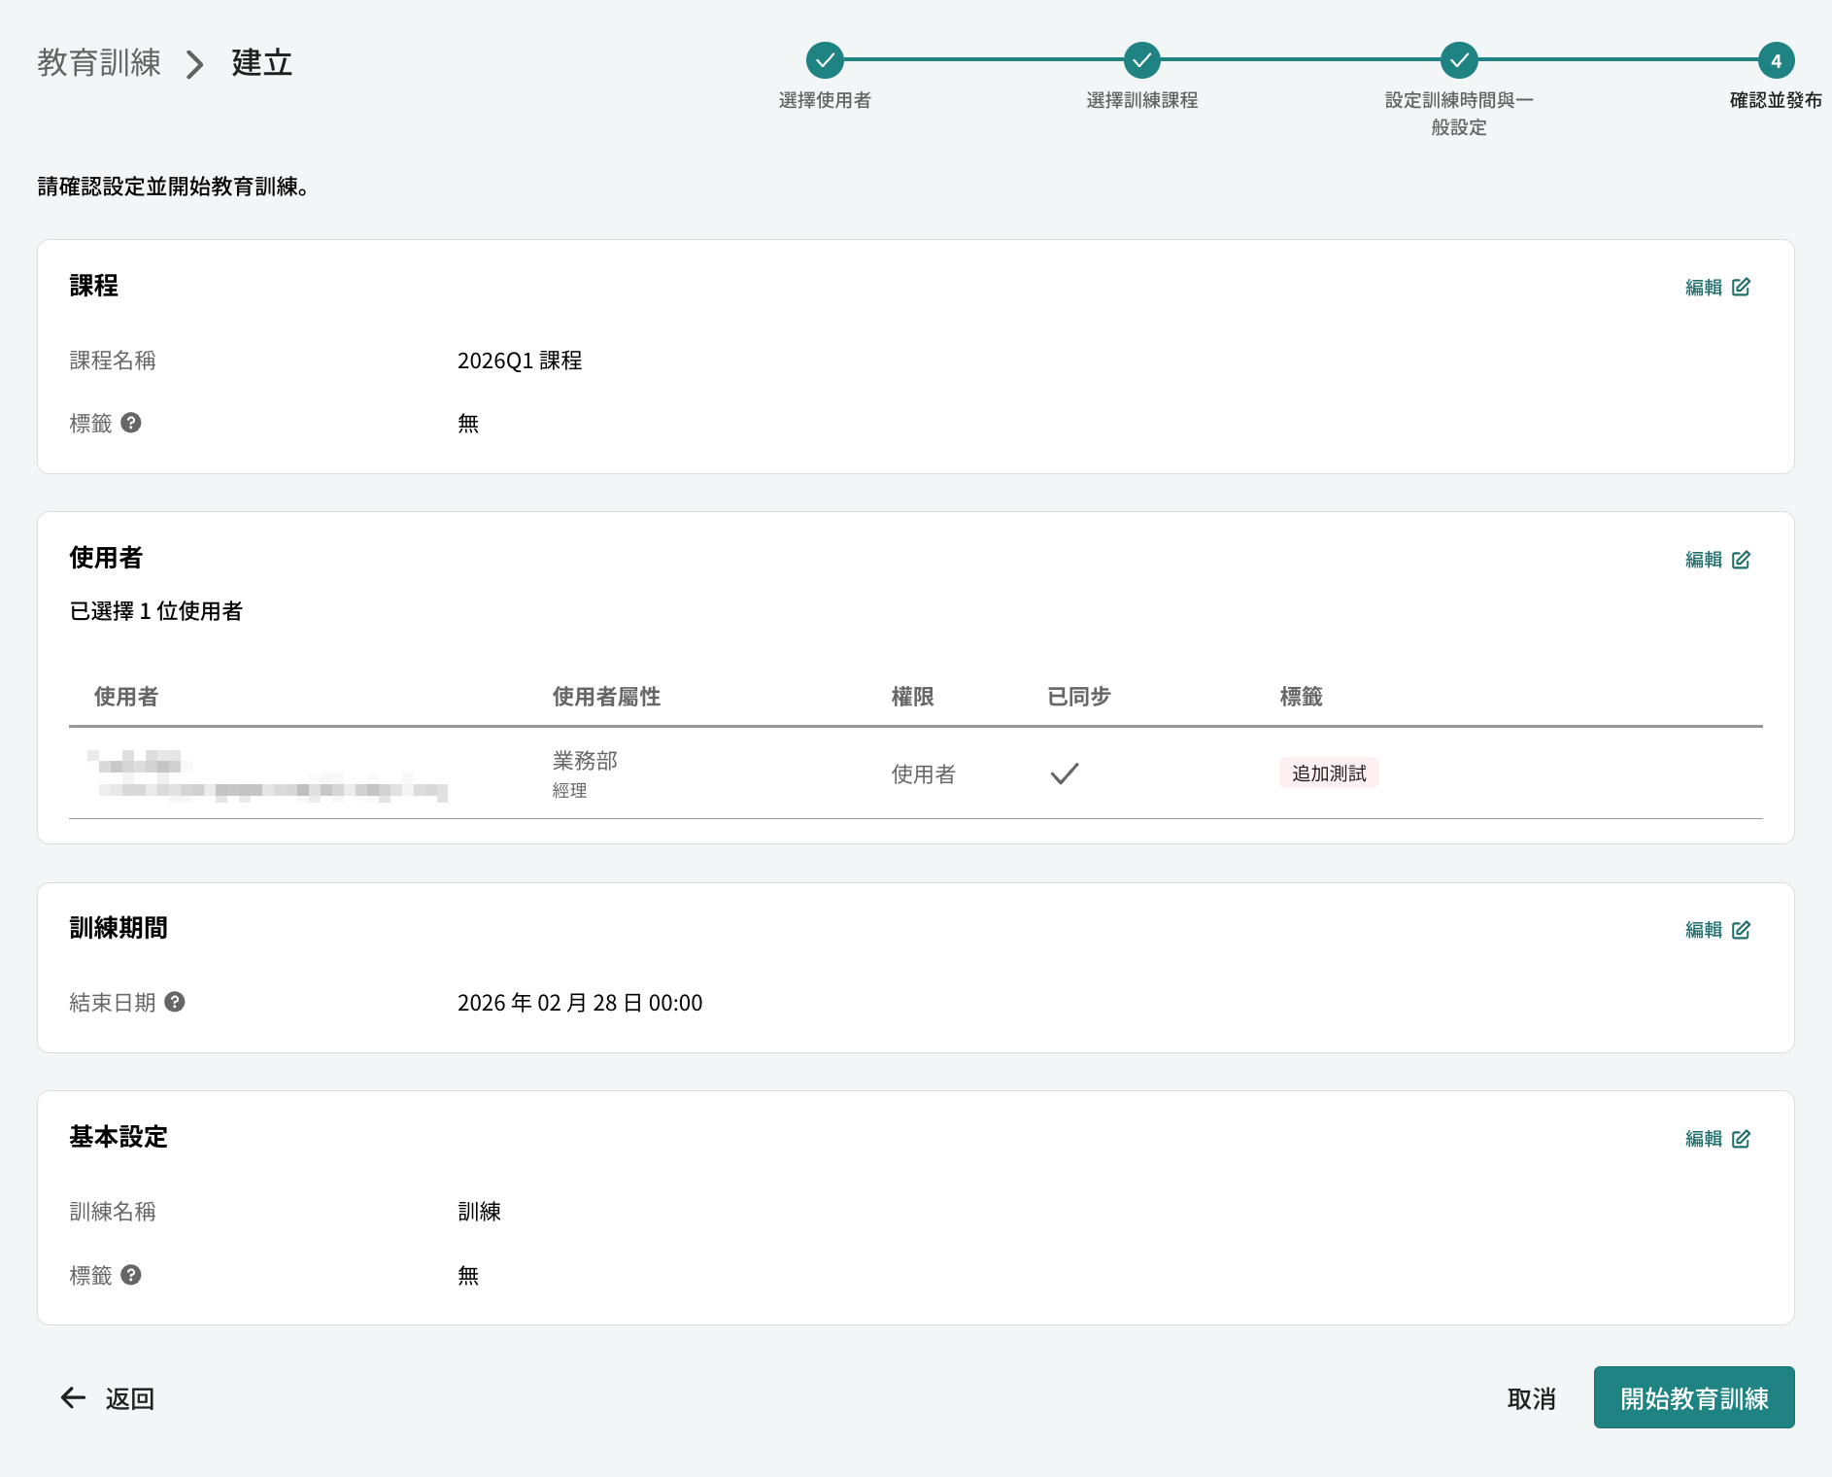This screenshot has height=1477, width=1832.
Task: Click the edit pencil icon in 課程 section
Action: coord(1741,287)
